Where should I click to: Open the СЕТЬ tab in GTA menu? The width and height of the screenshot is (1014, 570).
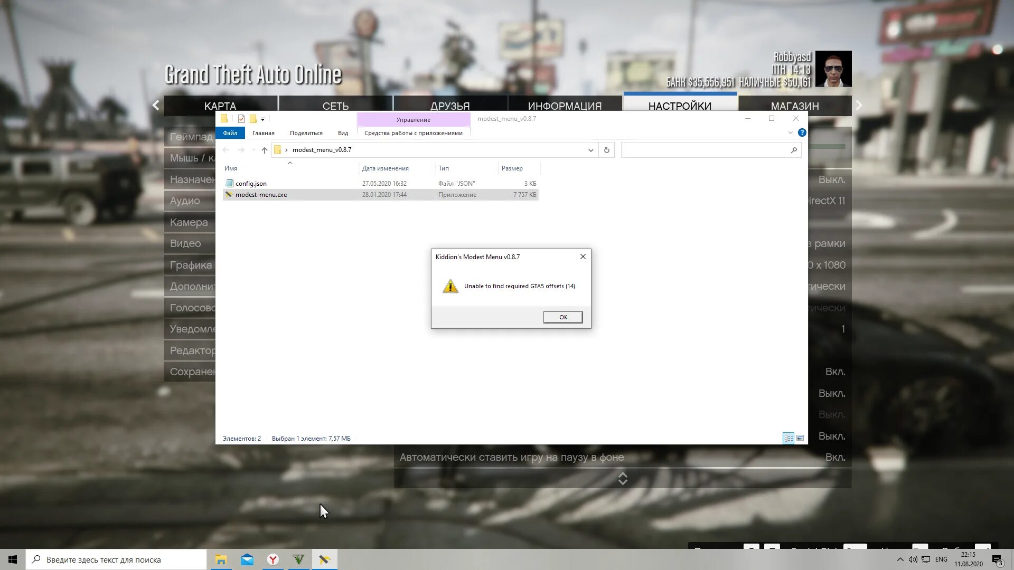coord(335,106)
